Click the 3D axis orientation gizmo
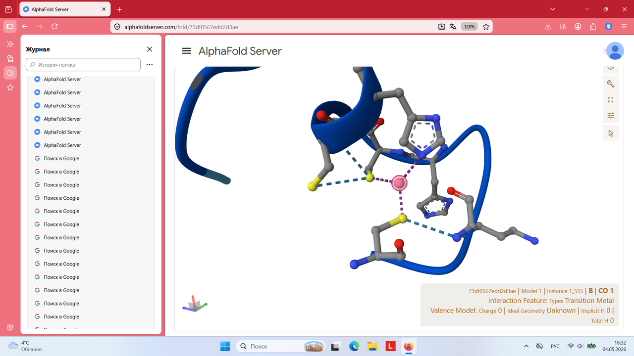This screenshot has height=356, width=634. tap(195, 304)
